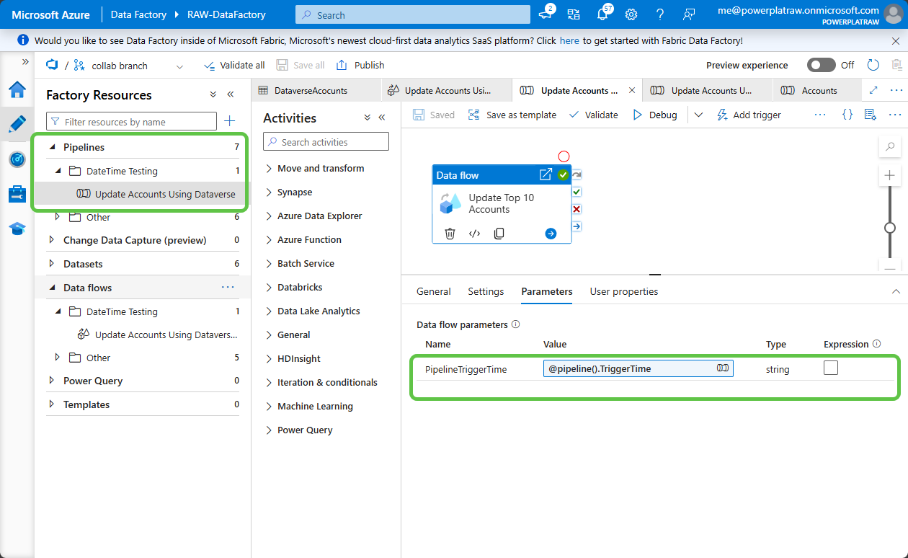The height and width of the screenshot is (558, 908).
Task: Open the directory switcher icon in header
Action: (x=574, y=14)
